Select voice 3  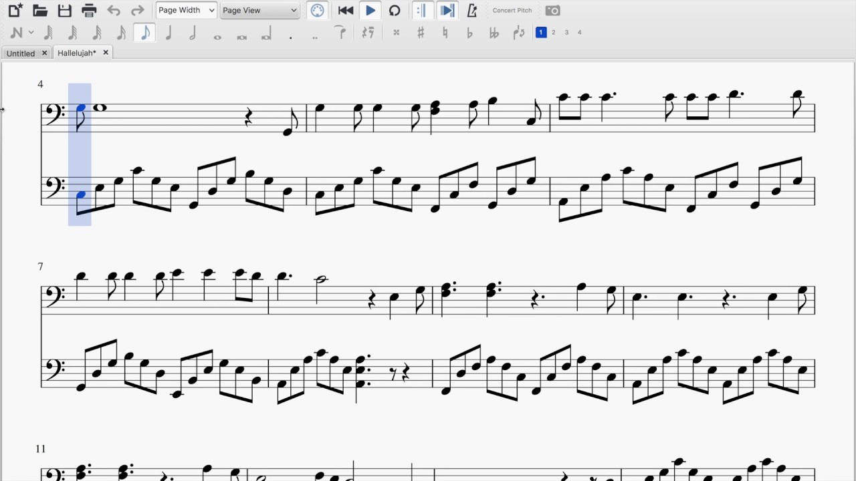pyautogui.click(x=566, y=32)
